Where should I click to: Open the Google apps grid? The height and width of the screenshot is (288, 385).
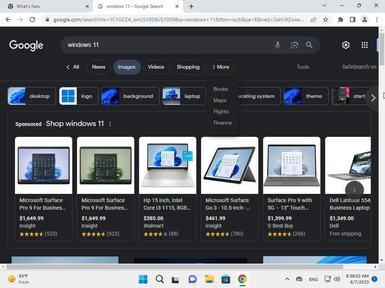coord(365,45)
